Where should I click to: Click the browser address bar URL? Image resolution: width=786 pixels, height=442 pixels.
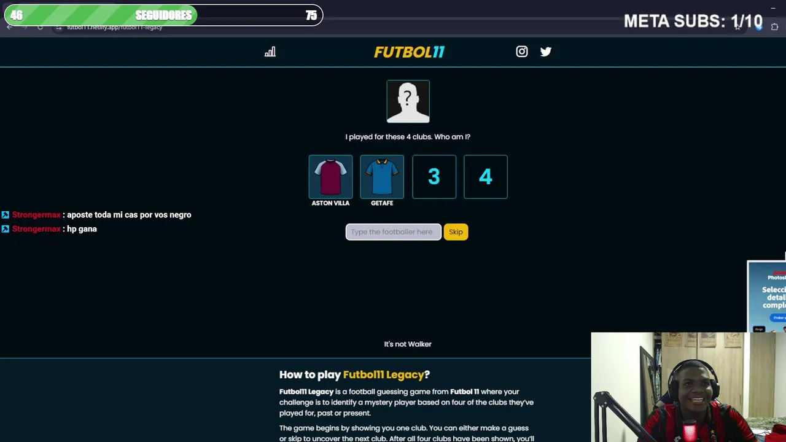(x=114, y=28)
